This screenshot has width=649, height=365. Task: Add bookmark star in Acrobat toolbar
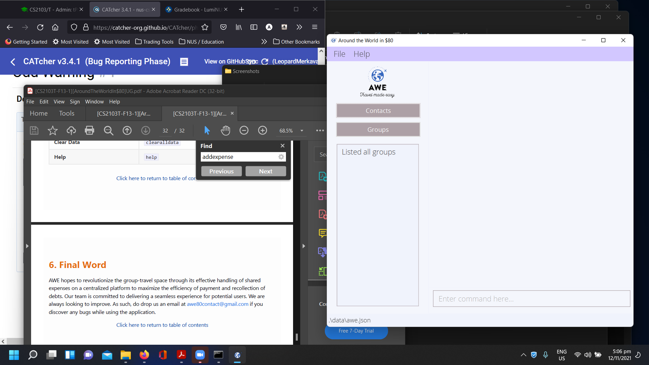pos(53,130)
